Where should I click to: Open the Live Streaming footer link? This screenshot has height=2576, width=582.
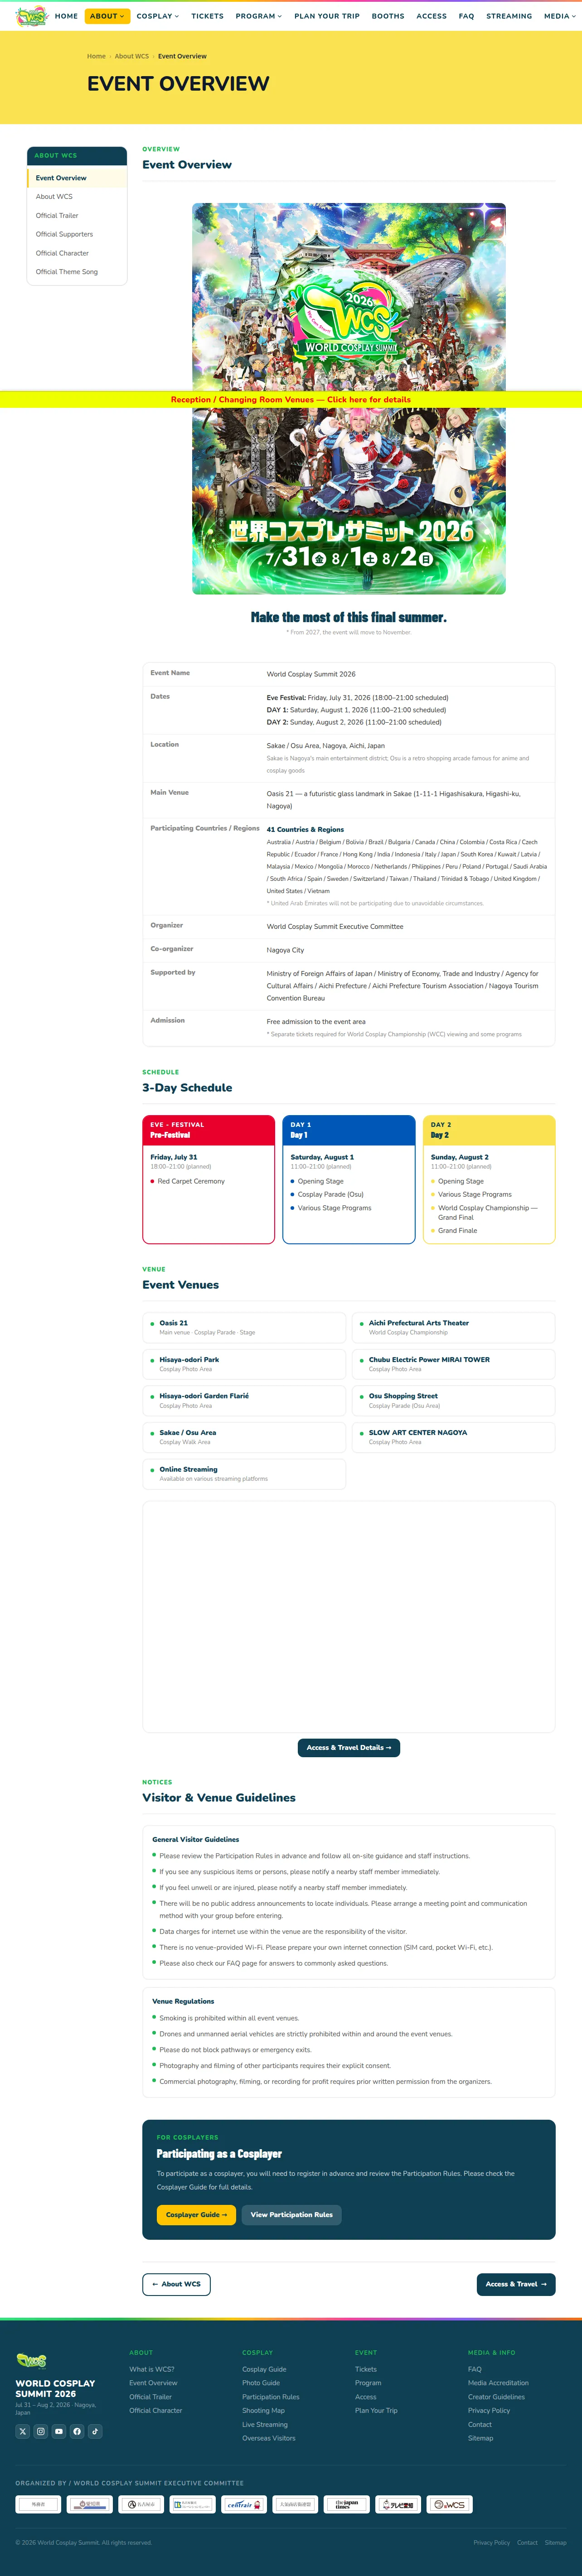pos(265,2424)
